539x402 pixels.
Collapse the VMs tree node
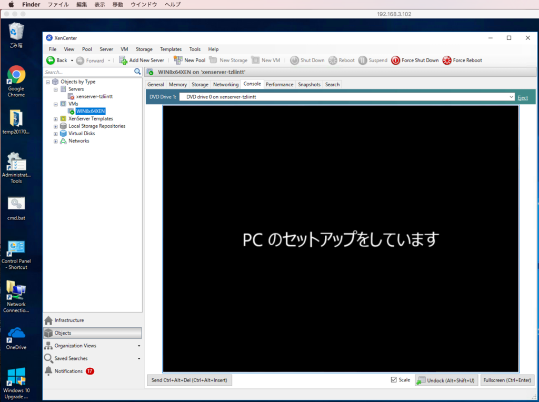click(55, 104)
